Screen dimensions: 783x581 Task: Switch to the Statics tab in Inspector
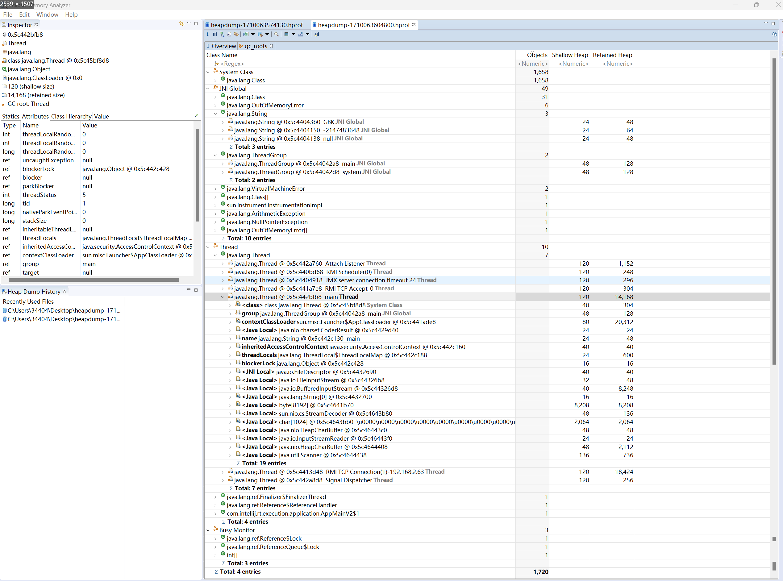(x=10, y=116)
